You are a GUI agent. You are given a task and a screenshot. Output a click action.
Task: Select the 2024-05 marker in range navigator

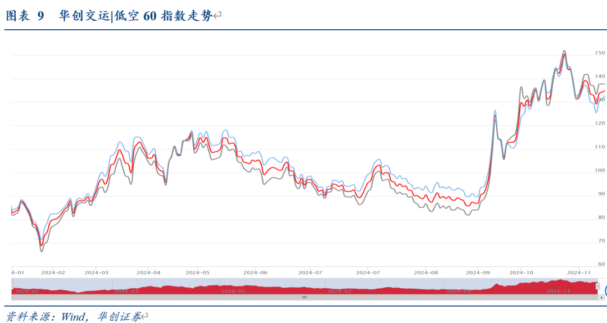click(233, 291)
